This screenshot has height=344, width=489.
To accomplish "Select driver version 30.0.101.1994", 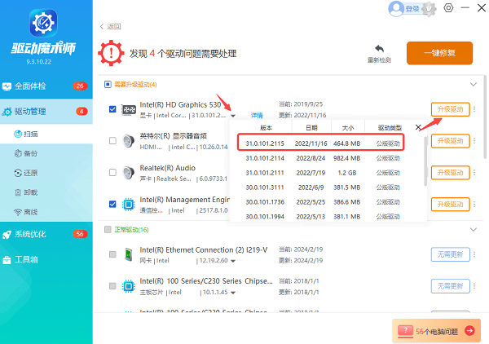I will (323, 217).
